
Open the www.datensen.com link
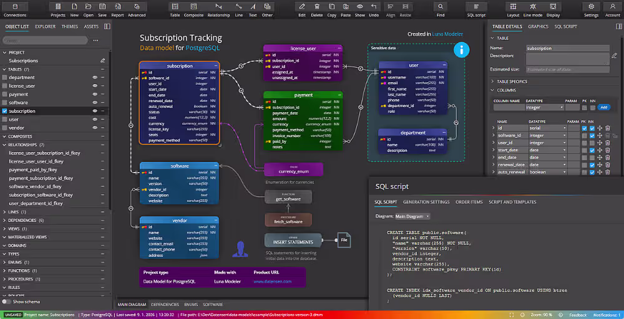[x=273, y=281]
